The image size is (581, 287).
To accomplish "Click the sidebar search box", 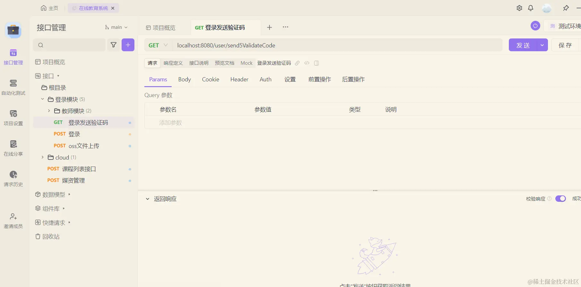I will (70, 45).
